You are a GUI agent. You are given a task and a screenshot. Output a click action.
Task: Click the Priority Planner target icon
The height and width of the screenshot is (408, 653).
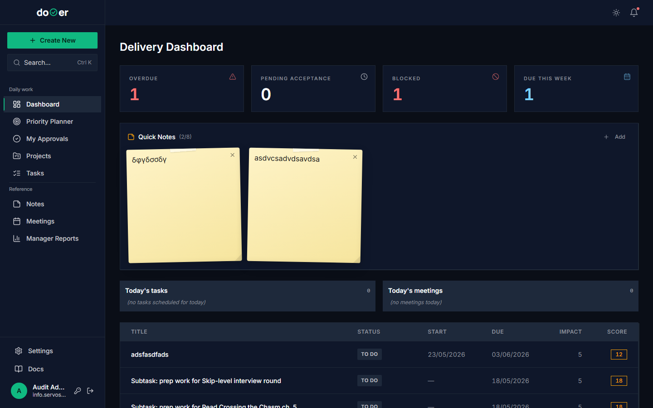pos(17,121)
